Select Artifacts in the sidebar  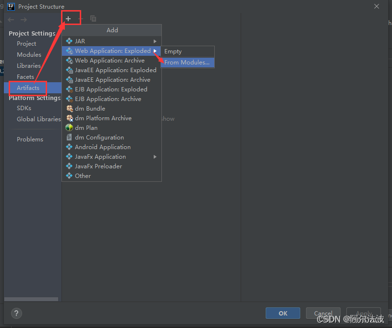[x=33, y=88]
